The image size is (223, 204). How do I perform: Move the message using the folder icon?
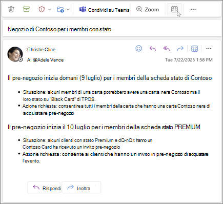click(60, 9)
